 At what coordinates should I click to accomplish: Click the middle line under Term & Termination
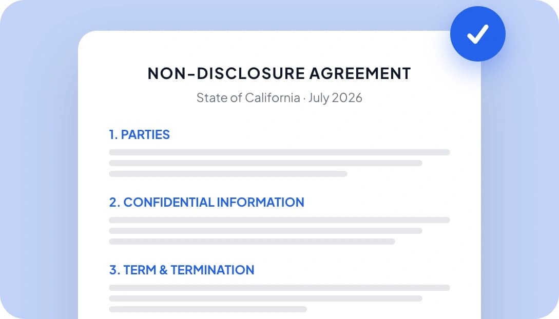(x=265, y=298)
